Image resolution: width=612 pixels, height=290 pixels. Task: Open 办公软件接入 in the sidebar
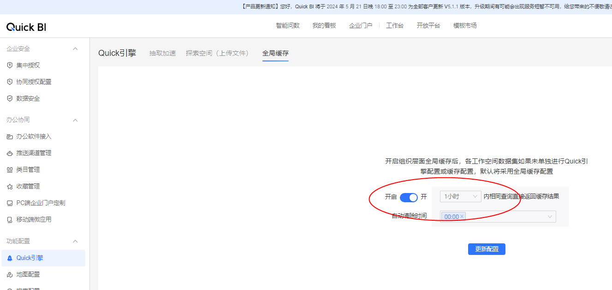34,137
